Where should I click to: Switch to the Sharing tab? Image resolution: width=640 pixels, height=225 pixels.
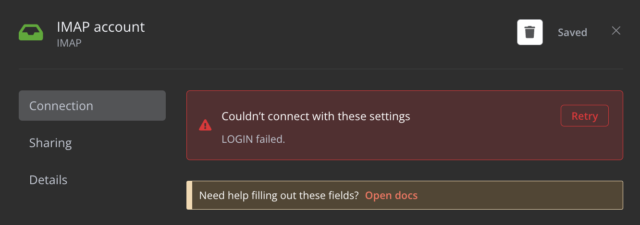50,143
